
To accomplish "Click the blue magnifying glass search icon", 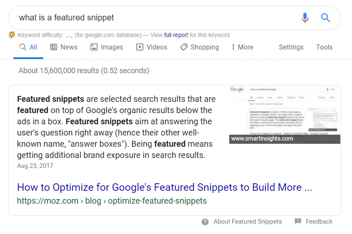I will [x=325, y=17].
